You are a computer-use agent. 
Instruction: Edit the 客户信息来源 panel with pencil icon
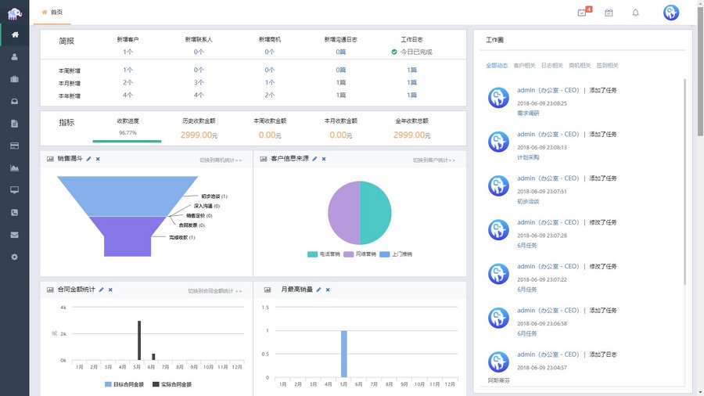(314, 159)
